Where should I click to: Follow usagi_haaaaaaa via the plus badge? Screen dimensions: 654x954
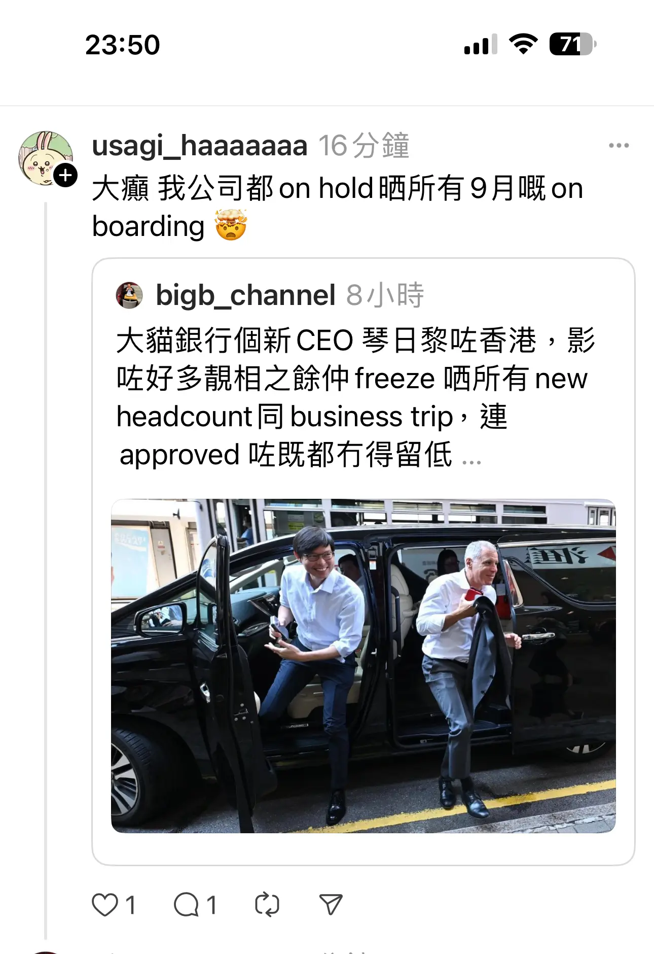pos(65,176)
